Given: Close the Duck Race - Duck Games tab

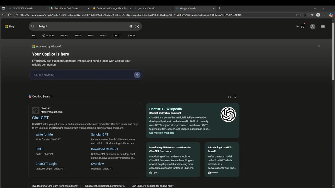Looking at the screenshot, I should (x=88, y=8).
